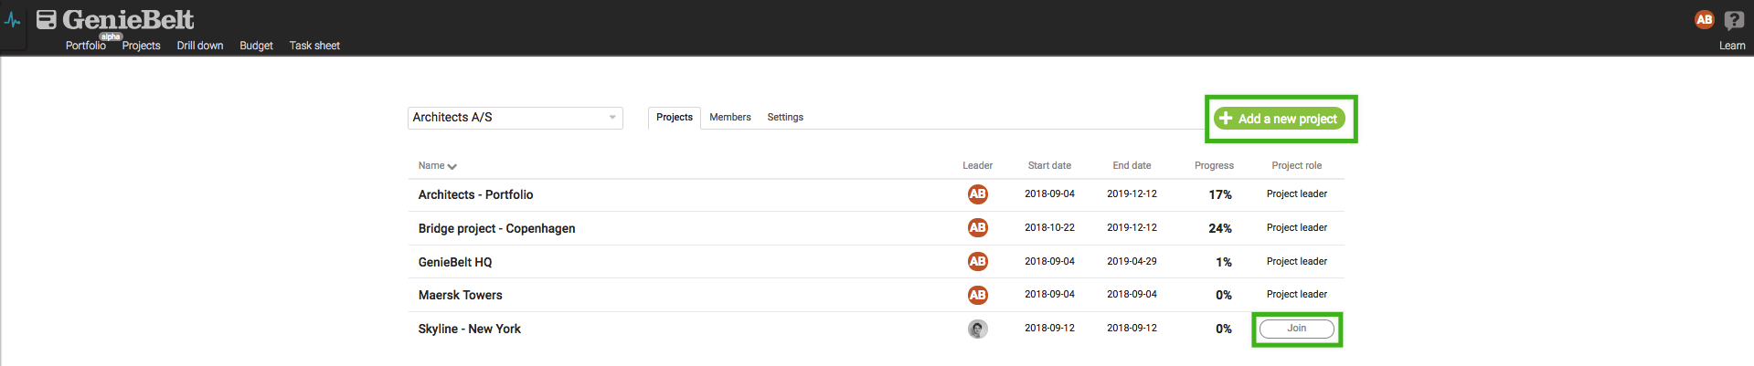The width and height of the screenshot is (1754, 366).
Task: Open the Skyline - New York project
Action: 469,329
